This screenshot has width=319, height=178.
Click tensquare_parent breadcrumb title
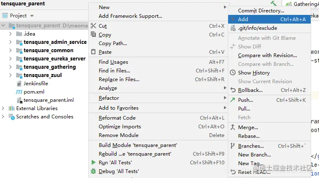click(x=23, y=4)
